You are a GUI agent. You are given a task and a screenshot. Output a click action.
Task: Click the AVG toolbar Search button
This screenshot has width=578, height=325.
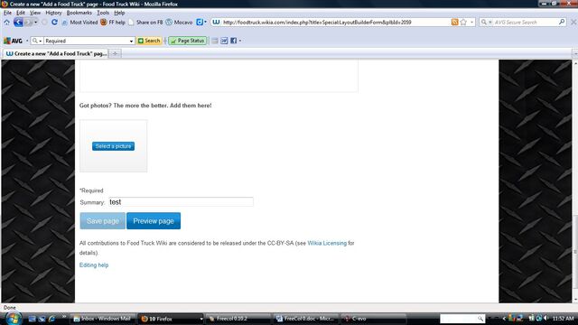coord(149,41)
